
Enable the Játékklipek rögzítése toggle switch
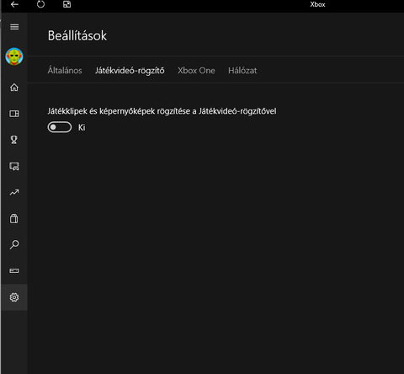coord(60,127)
